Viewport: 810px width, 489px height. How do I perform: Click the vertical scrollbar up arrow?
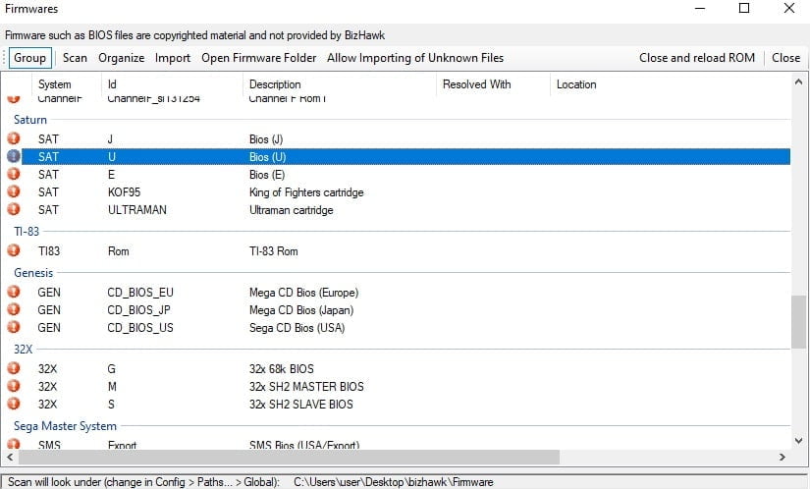[798, 81]
